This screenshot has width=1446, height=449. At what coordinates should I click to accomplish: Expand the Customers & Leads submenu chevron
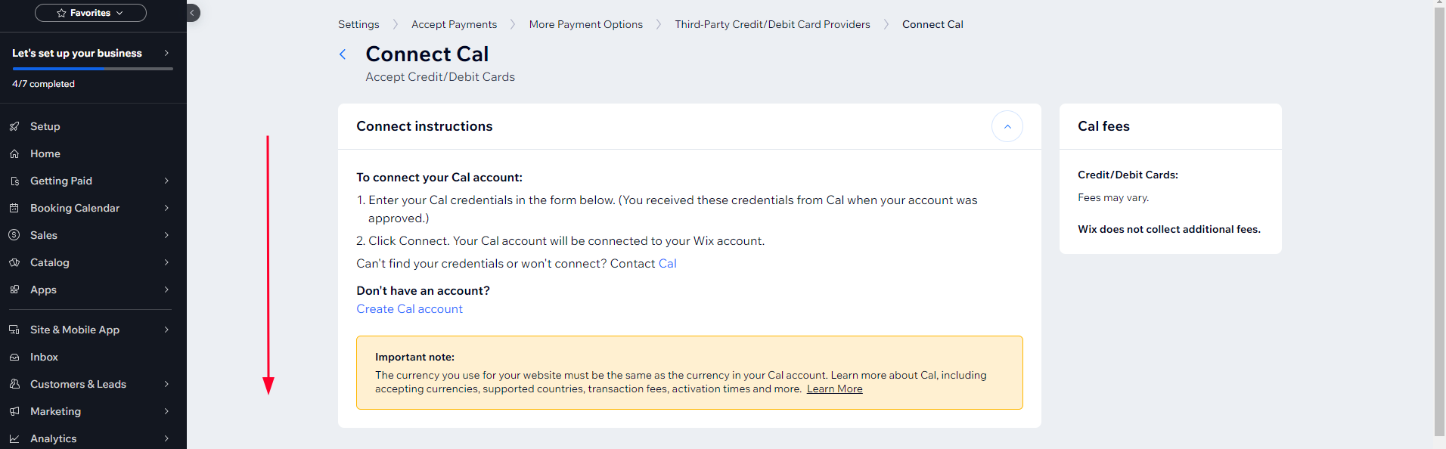point(166,384)
